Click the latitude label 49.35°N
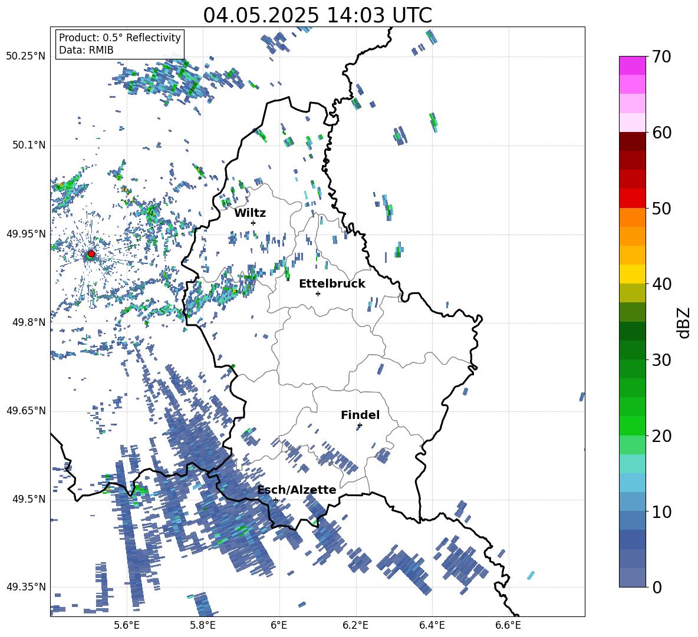The height and width of the screenshot is (637, 698). pos(26,587)
